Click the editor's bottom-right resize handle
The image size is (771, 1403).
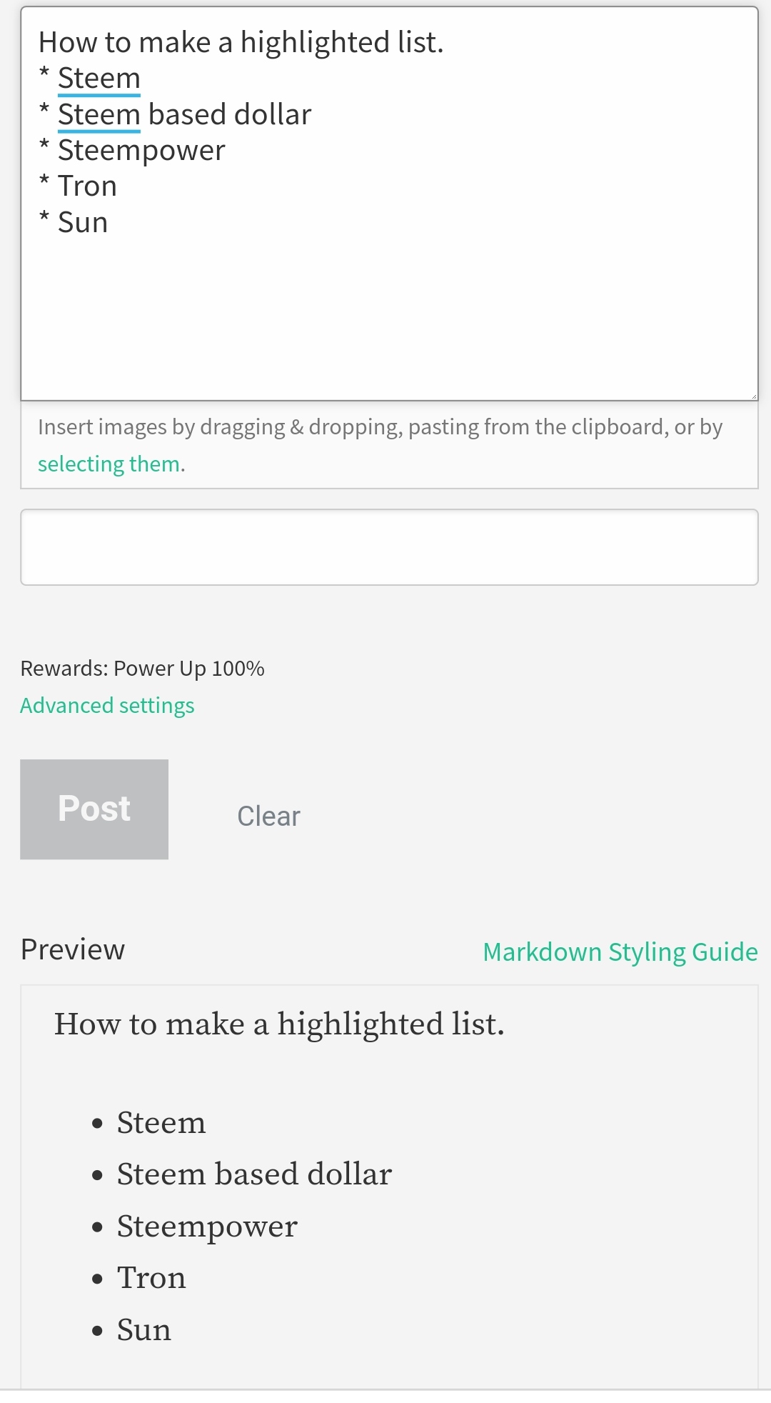click(752, 395)
